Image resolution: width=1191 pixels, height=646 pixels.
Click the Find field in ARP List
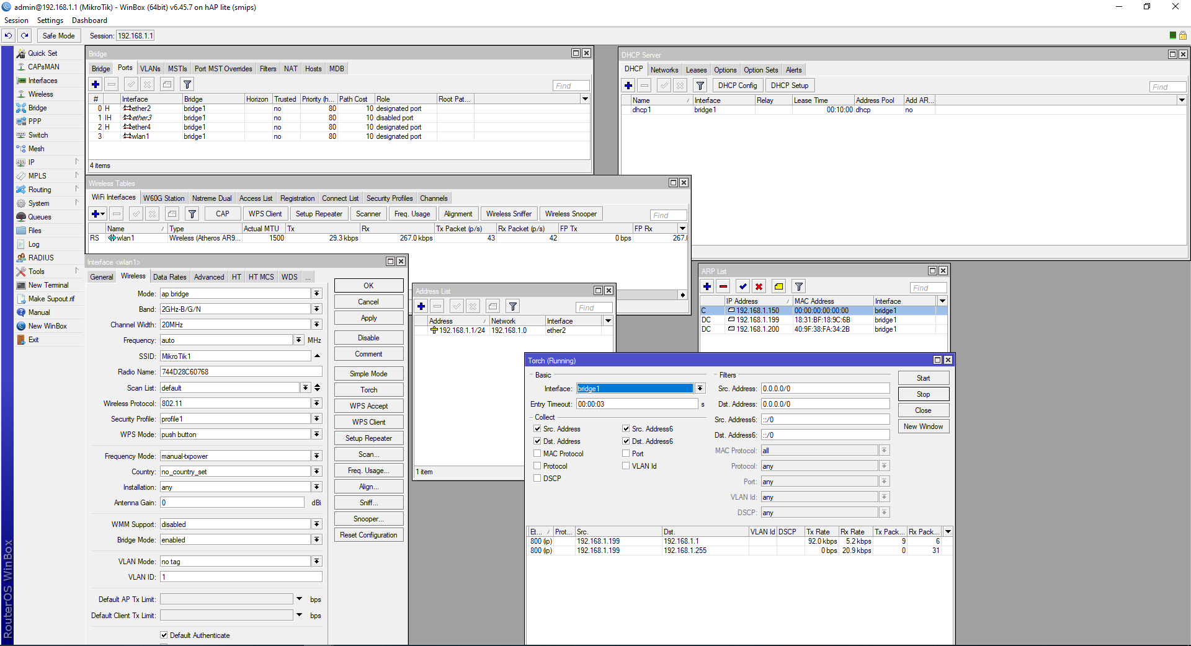pyautogui.click(x=929, y=288)
